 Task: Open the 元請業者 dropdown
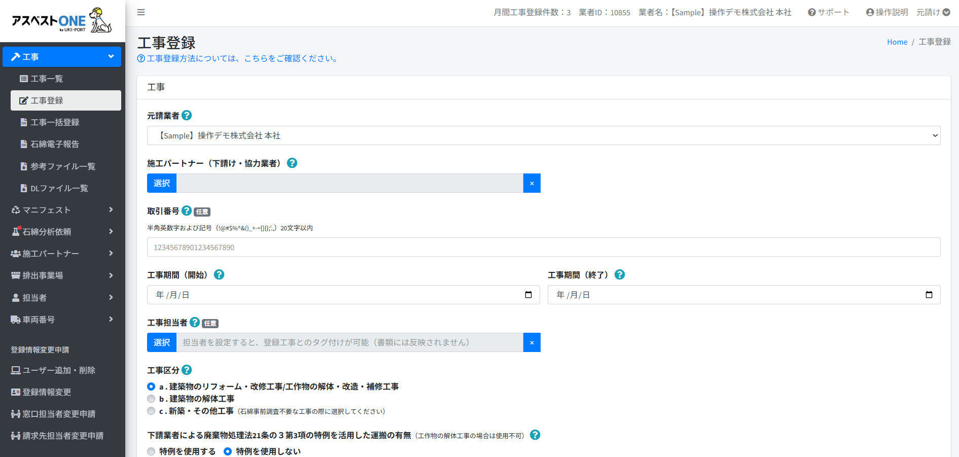point(543,135)
